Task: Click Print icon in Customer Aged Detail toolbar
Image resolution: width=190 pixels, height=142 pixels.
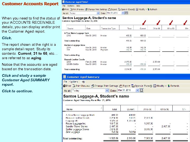Action: tap(65, 9)
